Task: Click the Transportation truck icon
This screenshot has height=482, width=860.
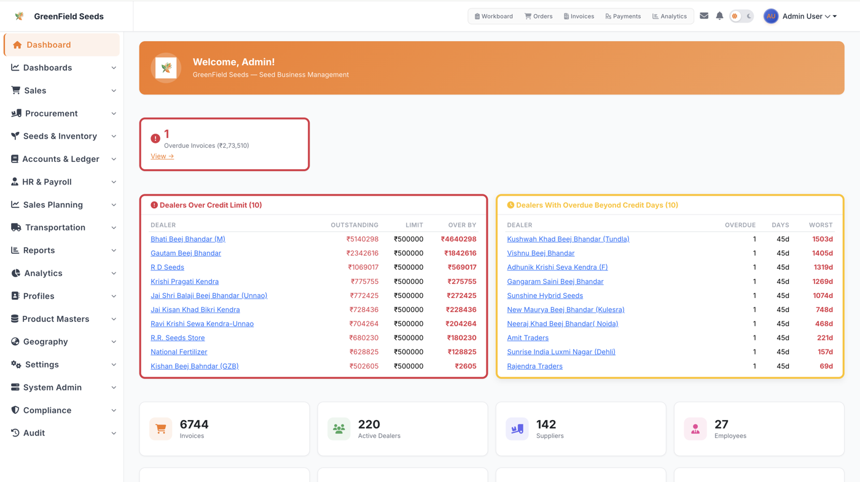Action: coord(16,227)
